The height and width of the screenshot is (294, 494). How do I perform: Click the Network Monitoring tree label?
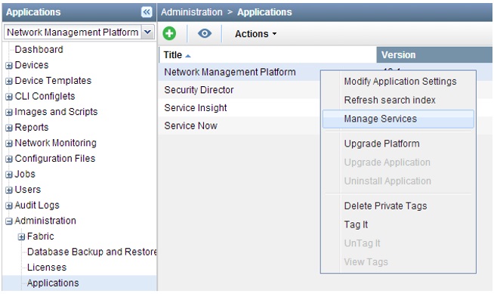tap(55, 143)
